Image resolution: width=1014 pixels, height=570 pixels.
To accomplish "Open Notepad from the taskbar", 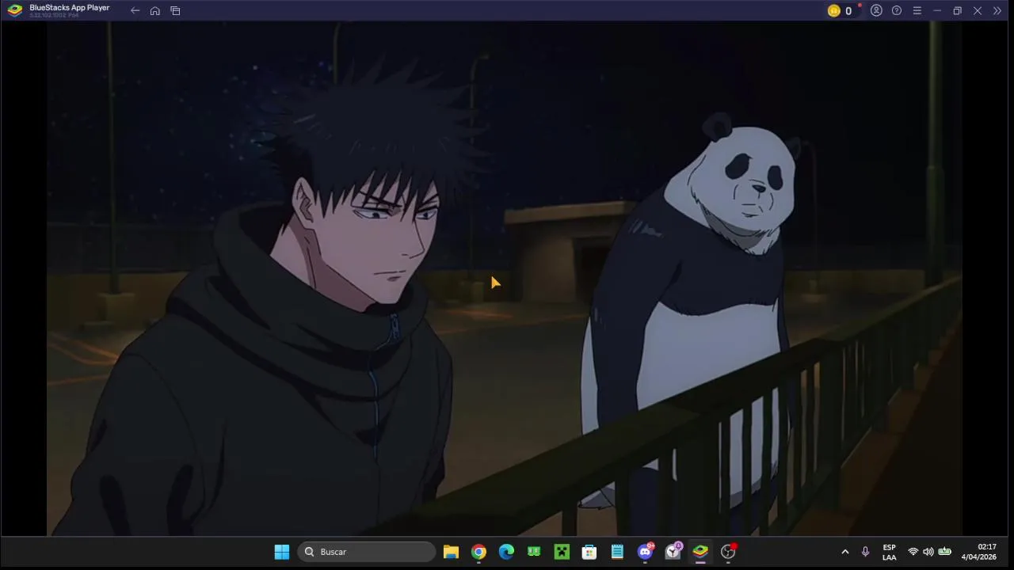I will [x=617, y=552].
